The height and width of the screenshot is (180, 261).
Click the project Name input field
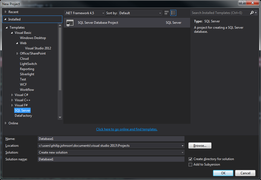tap(111, 139)
